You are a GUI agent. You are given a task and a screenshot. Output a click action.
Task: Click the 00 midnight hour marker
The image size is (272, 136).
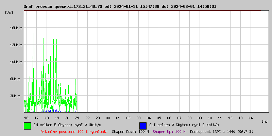[x=108, y=118]
